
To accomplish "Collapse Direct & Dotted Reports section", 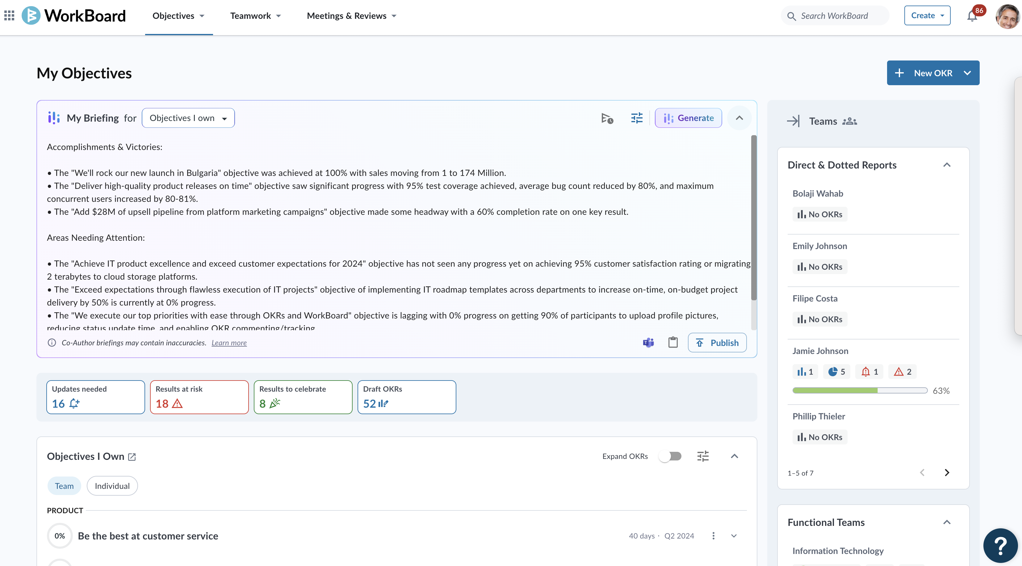I will click(x=946, y=165).
